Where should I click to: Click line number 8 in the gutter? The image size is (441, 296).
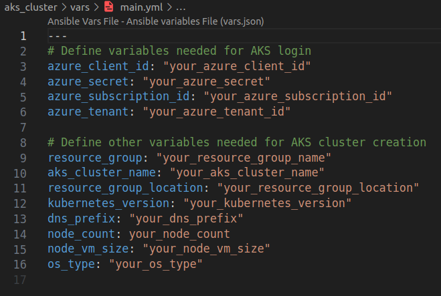(23, 142)
